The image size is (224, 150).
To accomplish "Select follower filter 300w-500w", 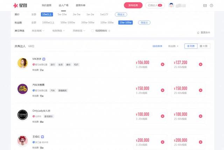I will click(88, 22).
